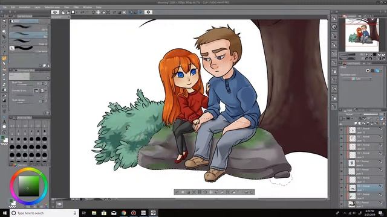Select the Gradient tool
This screenshot has height=217, width=387.
pos(4,101)
